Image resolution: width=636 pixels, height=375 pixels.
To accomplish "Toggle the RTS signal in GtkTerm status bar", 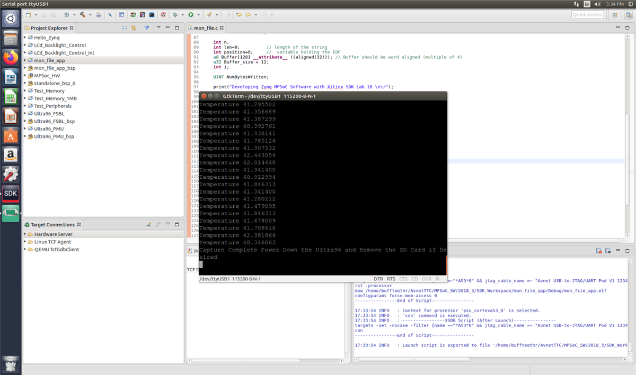I will coord(391,279).
